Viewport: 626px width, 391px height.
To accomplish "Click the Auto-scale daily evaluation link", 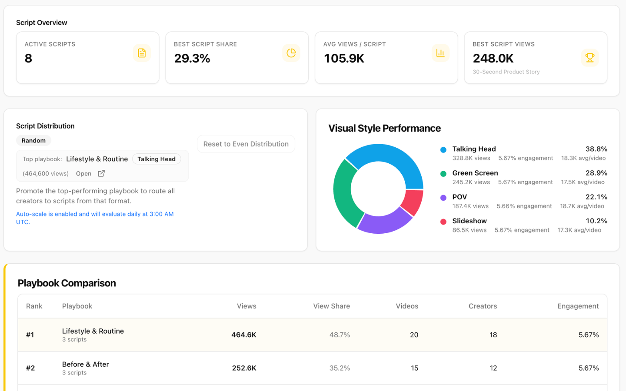I will tap(95, 218).
